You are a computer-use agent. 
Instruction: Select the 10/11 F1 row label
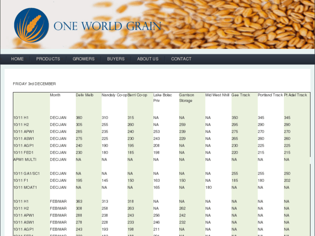tap(21, 181)
